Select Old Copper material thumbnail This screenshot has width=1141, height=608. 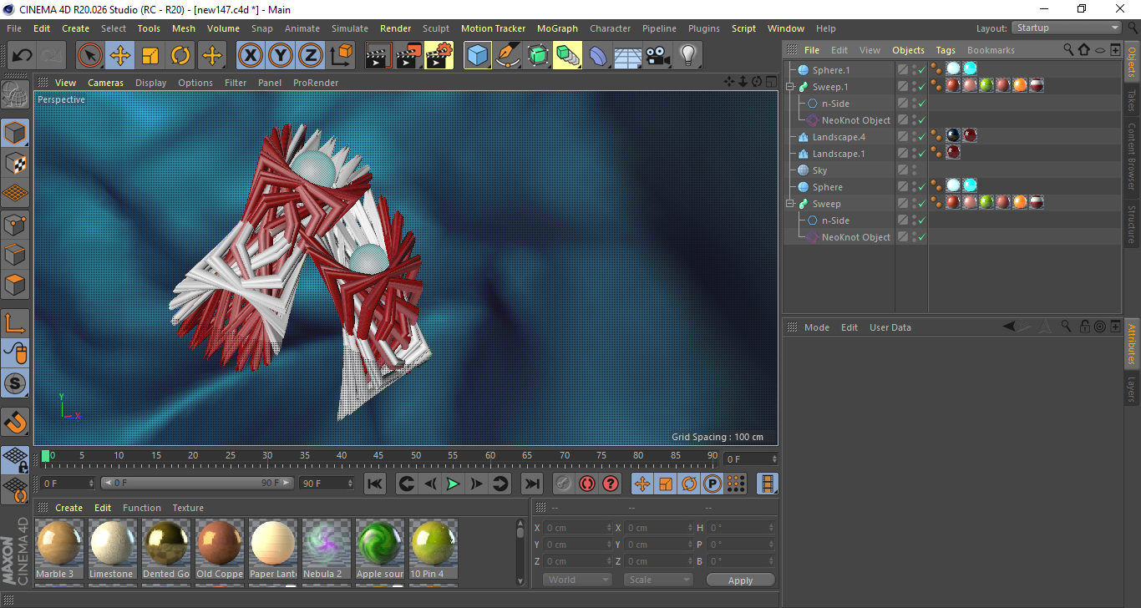220,549
